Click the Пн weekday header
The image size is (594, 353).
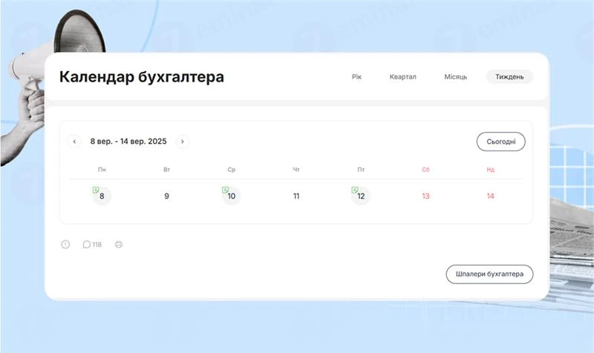(102, 170)
